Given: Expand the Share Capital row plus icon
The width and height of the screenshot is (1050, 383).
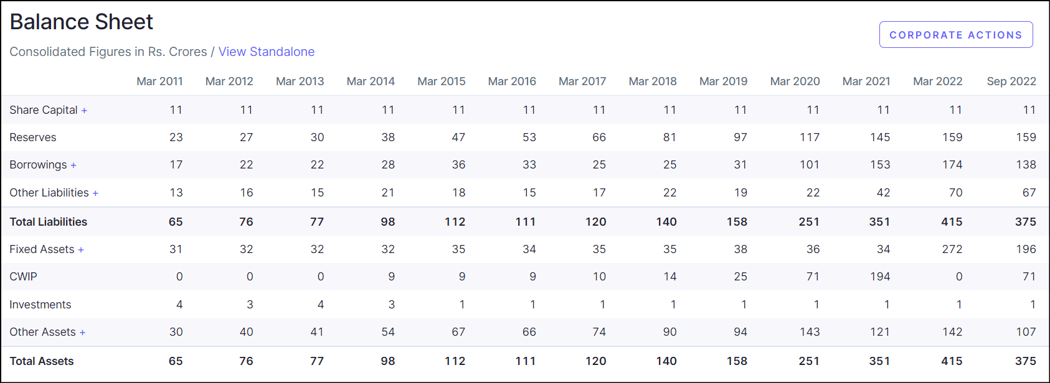Looking at the screenshot, I should [84, 111].
